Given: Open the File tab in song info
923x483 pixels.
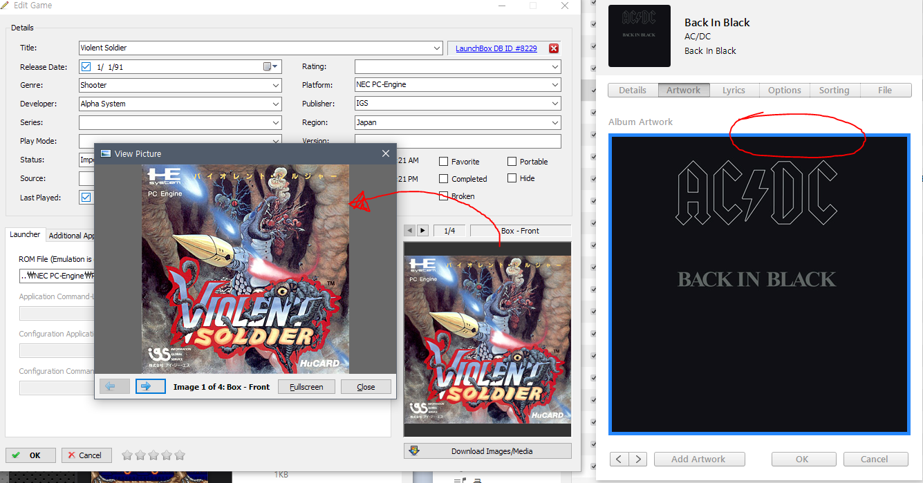Looking at the screenshot, I should coord(885,90).
